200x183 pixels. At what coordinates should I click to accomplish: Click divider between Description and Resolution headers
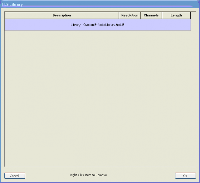[119, 15]
